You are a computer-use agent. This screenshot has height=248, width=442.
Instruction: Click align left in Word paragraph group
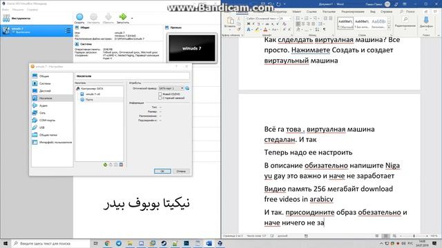click(x=298, y=24)
